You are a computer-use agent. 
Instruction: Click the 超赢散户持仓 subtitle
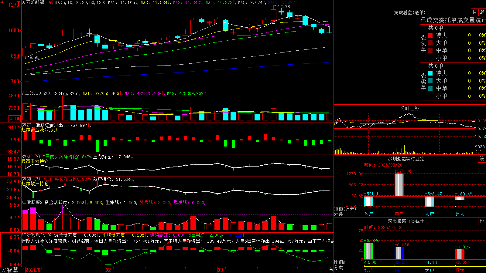point(35,184)
